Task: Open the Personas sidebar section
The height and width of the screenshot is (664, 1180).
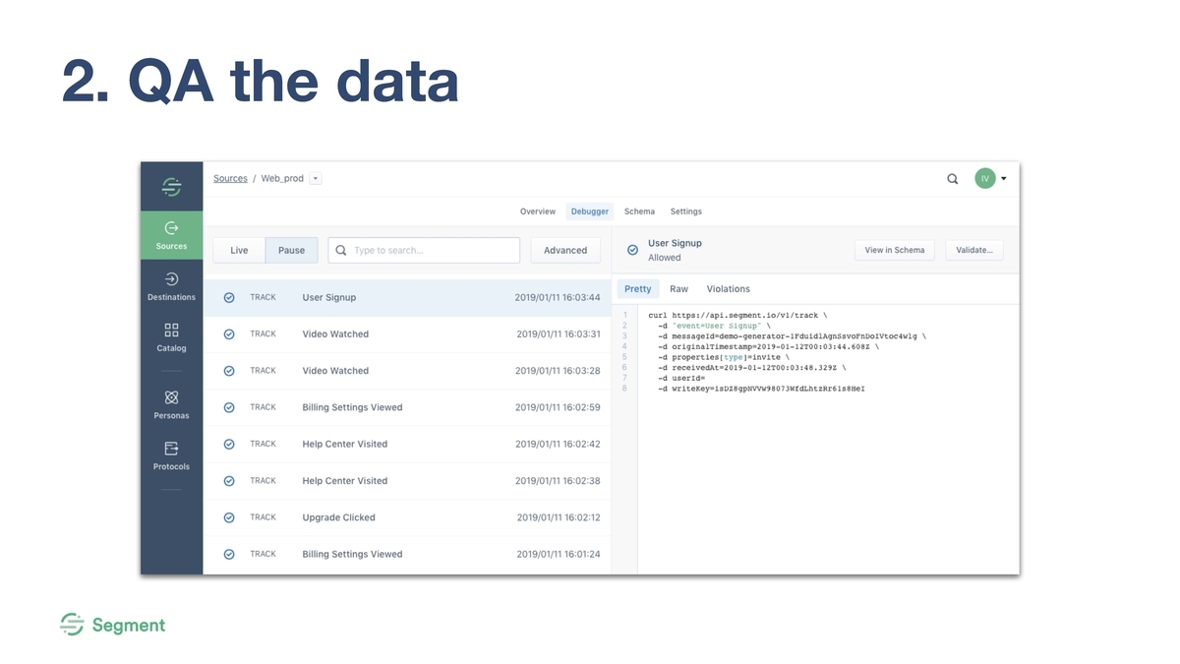Action: tap(171, 404)
